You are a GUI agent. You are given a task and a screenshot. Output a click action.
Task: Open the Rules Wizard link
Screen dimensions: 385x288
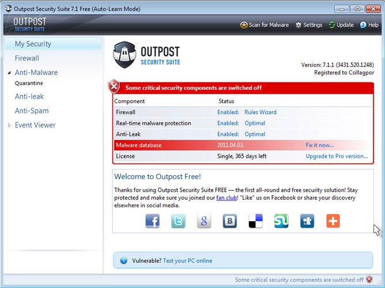(x=261, y=112)
